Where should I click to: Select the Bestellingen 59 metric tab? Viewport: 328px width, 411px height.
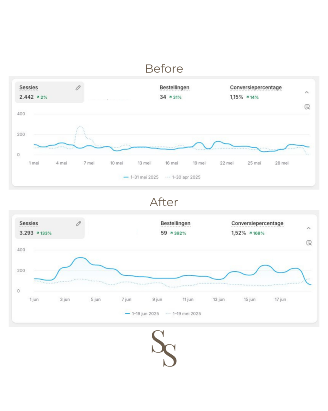(175, 228)
